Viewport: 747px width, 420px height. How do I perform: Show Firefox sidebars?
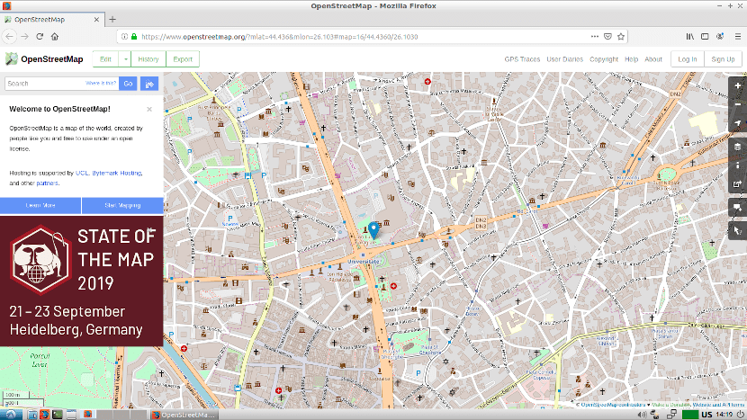coord(705,37)
